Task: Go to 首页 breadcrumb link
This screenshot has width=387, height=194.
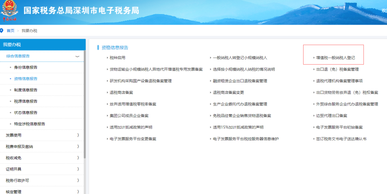Action: click(x=10, y=31)
